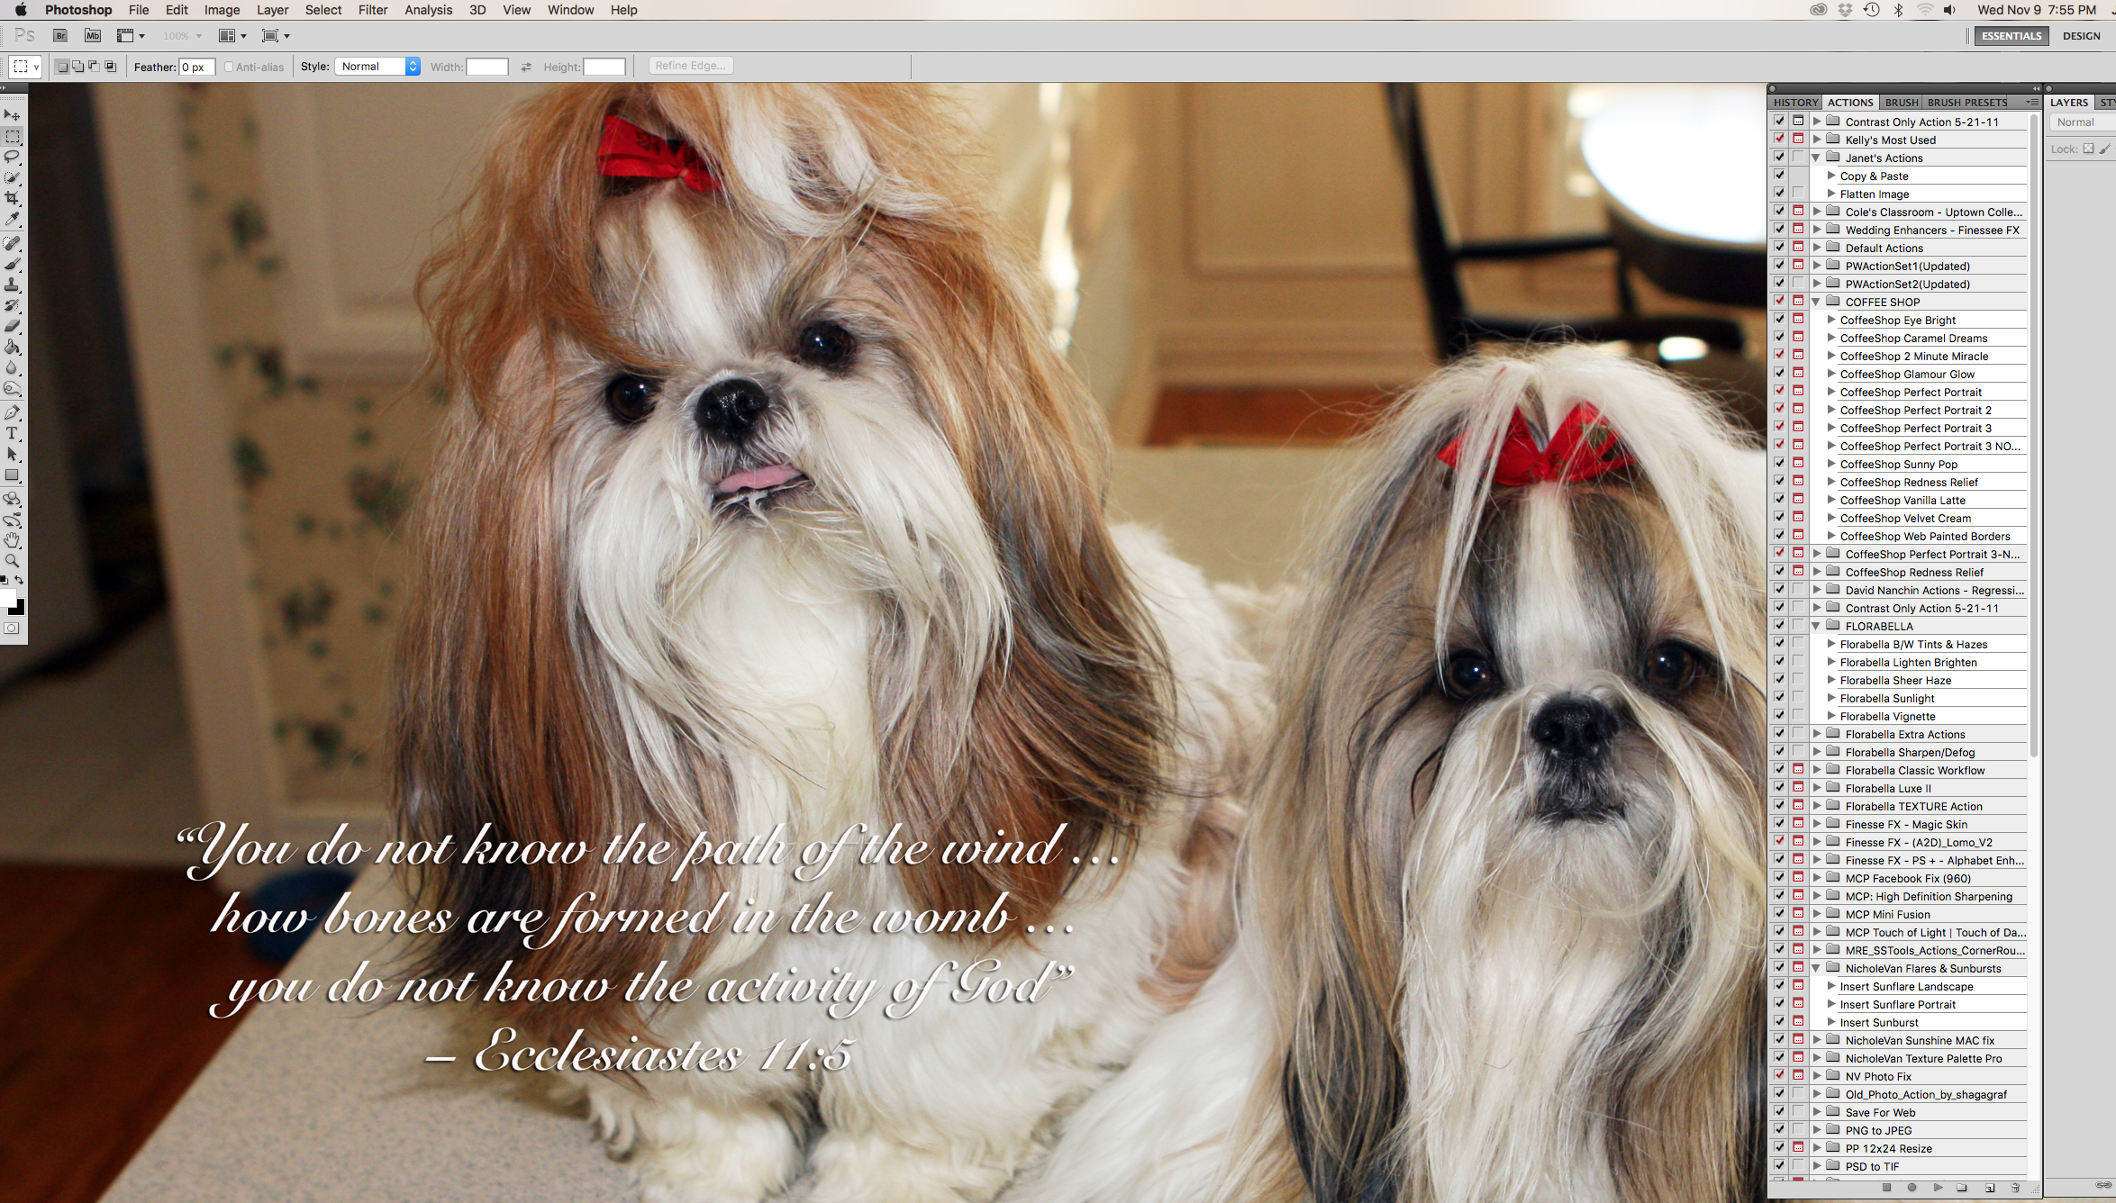Screen dimensions: 2116x1203
Task: Expand the Default Actions set
Action: point(1817,248)
